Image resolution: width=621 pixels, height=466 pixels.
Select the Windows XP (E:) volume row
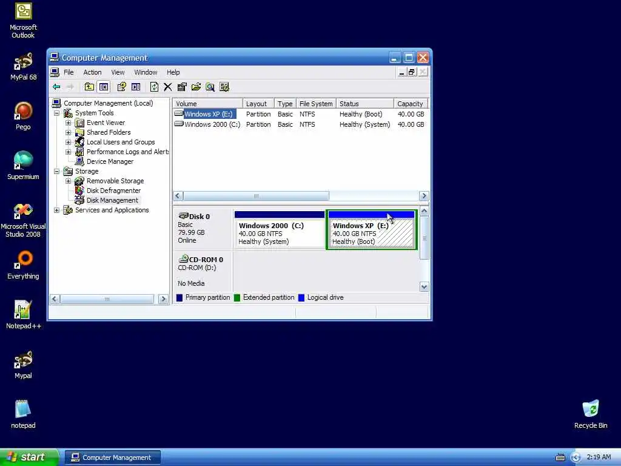301,114
